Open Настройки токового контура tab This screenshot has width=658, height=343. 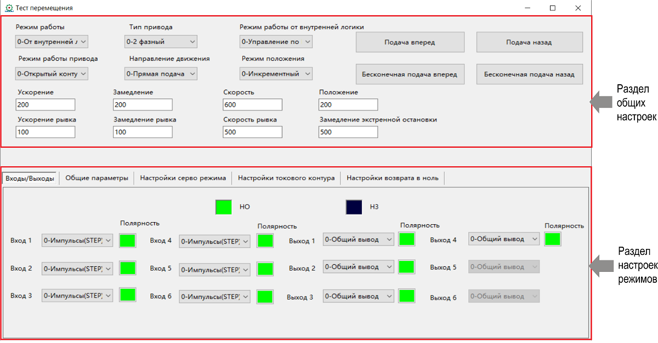tap(286, 178)
